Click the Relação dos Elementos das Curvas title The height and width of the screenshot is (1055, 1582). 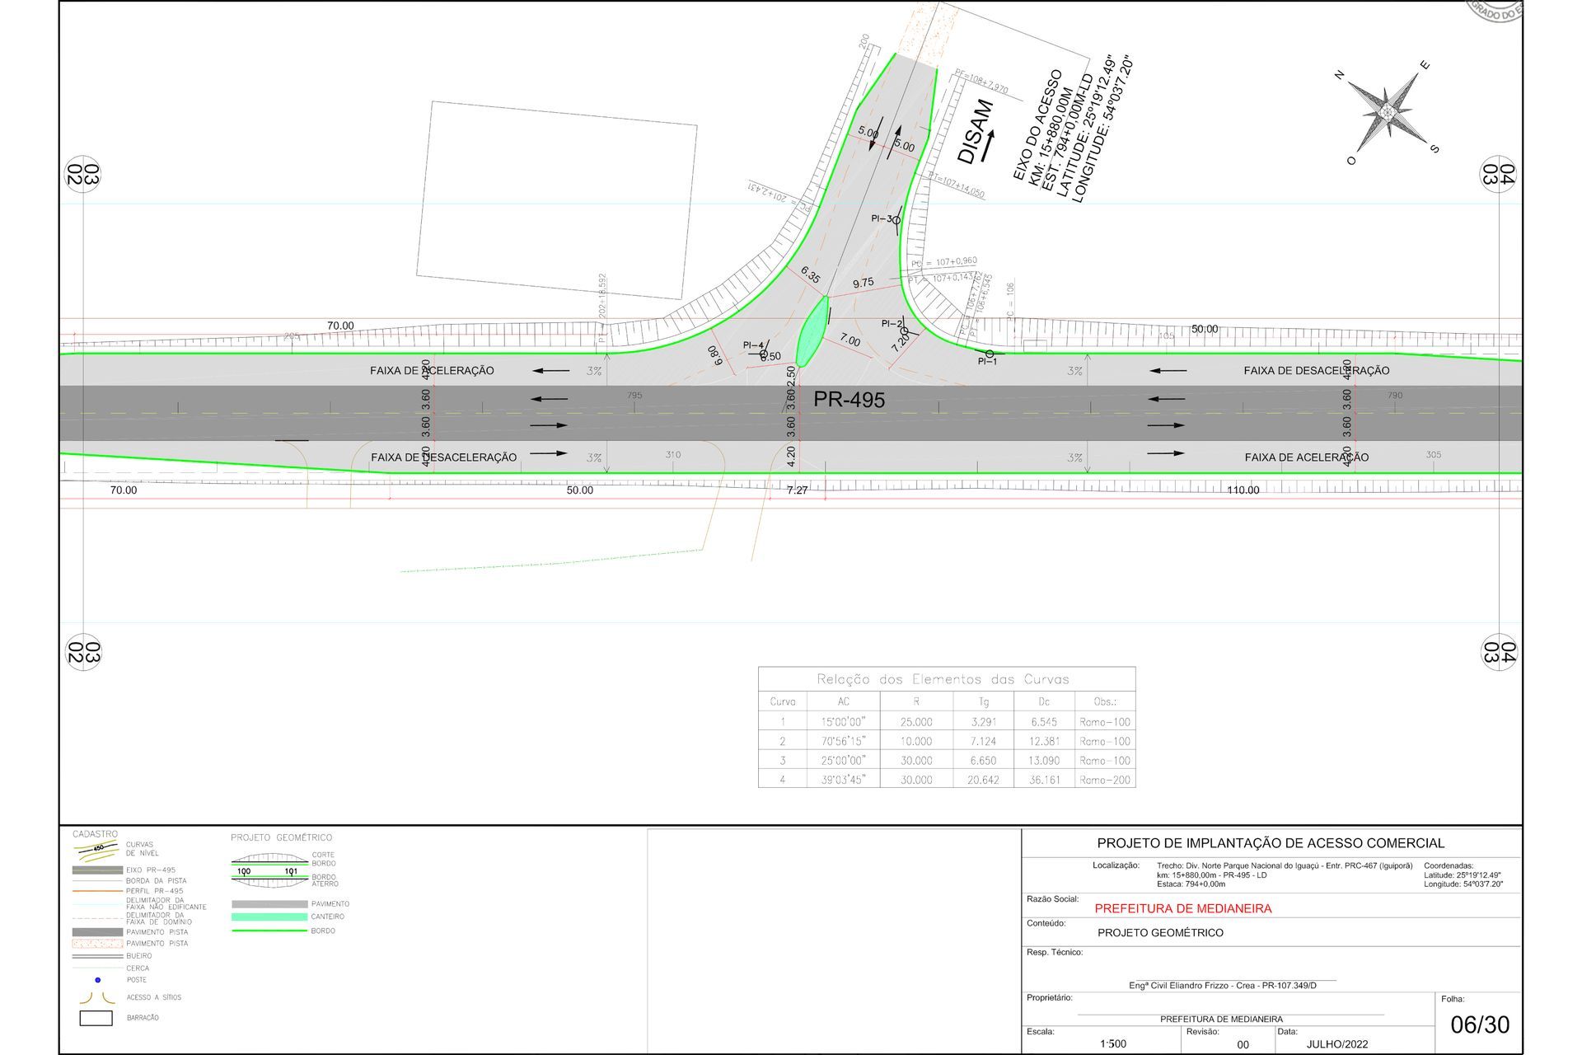(943, 679)
